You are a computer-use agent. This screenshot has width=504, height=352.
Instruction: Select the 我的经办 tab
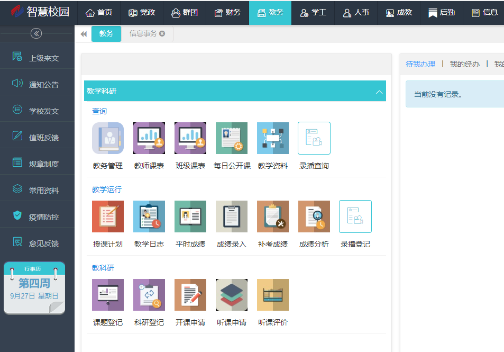tap(465, 64)
